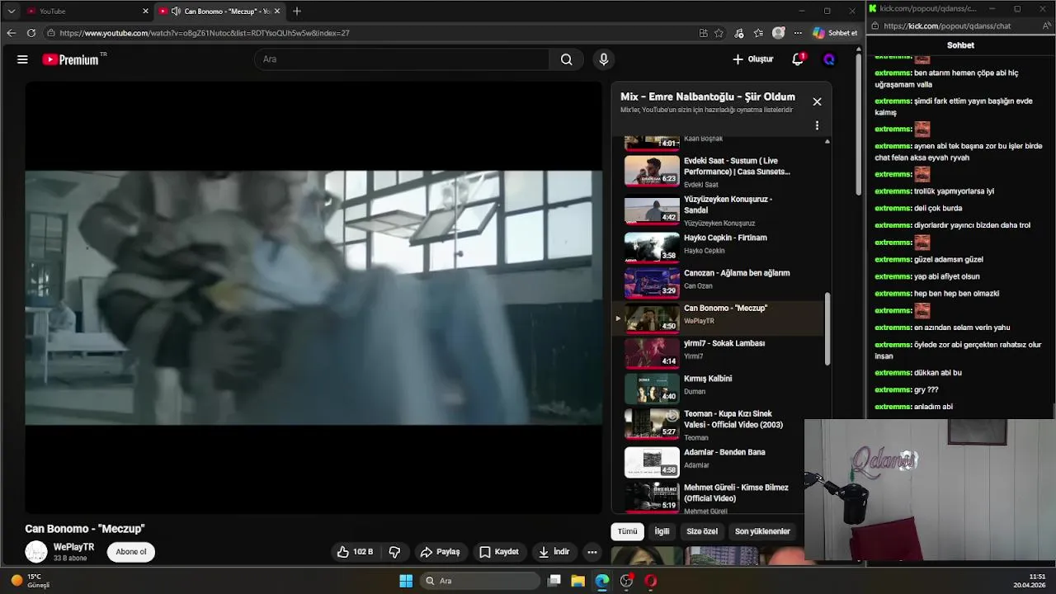Click taskbar search box Ara
The width and height of the screenshot is (1056, 594).
[479, 581]
